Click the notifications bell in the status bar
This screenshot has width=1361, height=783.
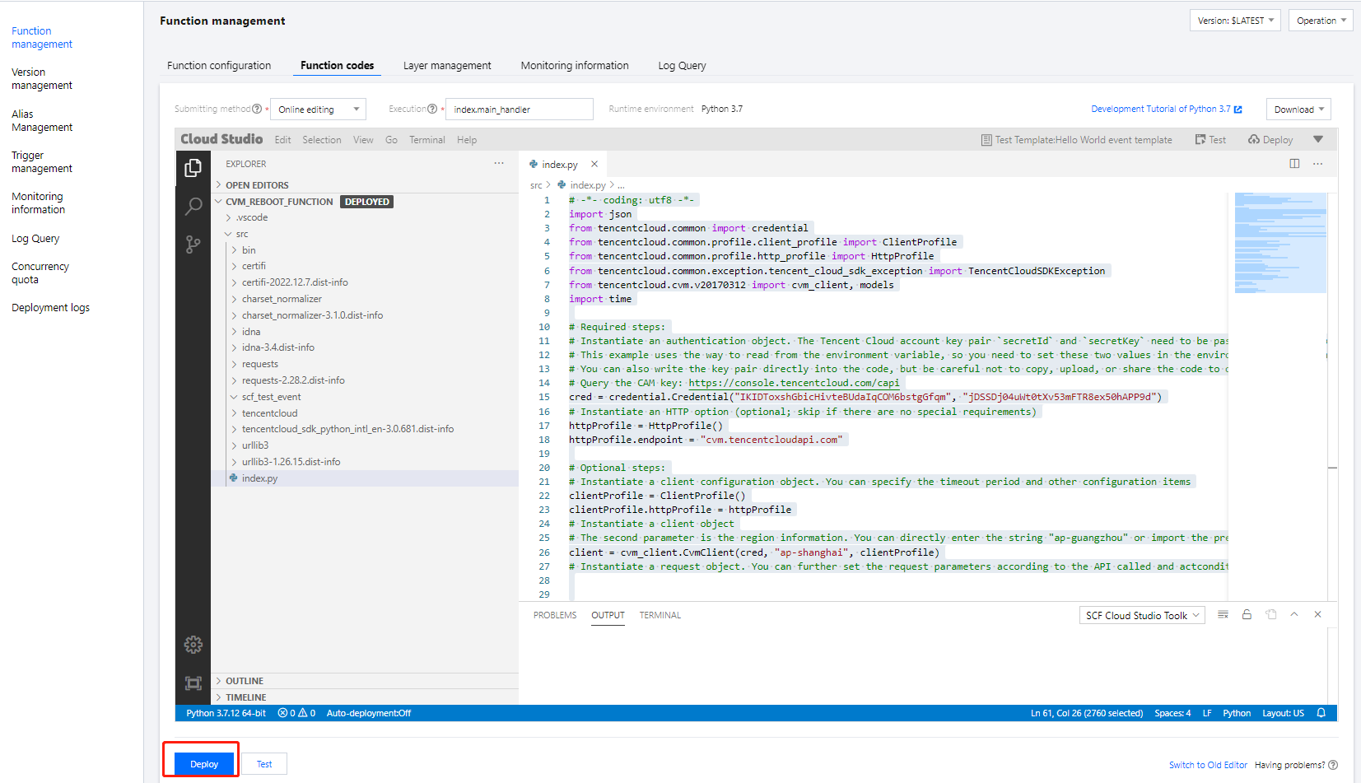[x=1321, y=713]
